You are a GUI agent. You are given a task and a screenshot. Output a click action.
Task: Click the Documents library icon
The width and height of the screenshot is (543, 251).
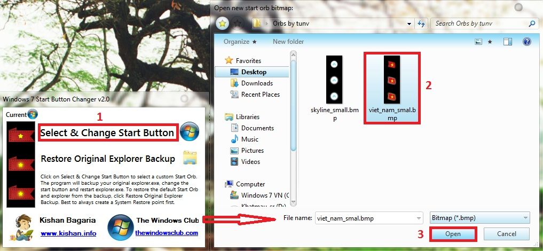[x=234, y=128]
